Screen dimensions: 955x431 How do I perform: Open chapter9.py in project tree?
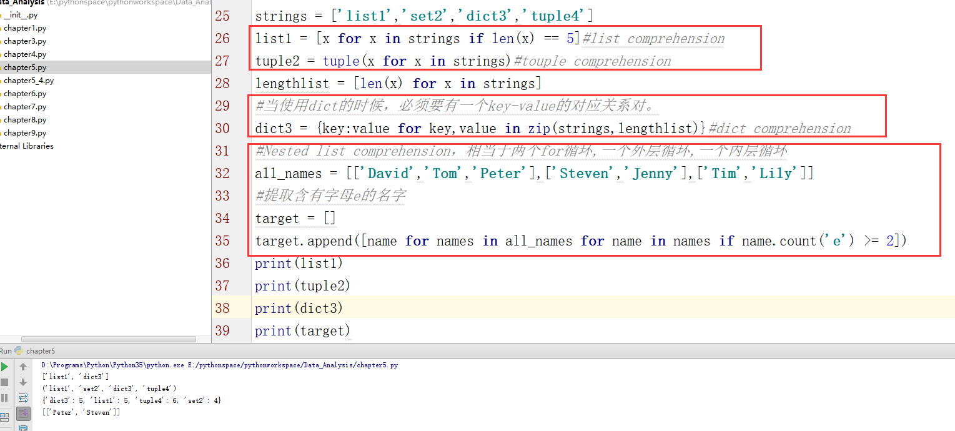[24, 133]
